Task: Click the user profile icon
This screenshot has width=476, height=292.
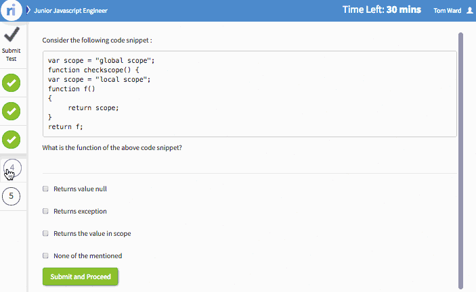Action: [x=470, y=10]
